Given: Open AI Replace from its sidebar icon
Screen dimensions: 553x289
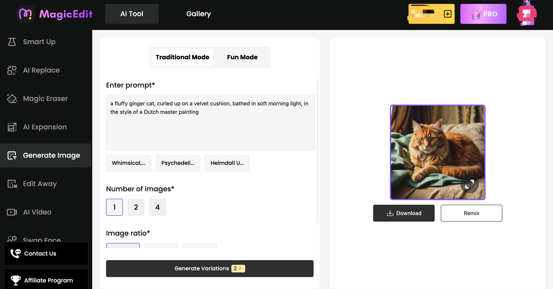Looking at the screenshot, I should pos(12,70).
